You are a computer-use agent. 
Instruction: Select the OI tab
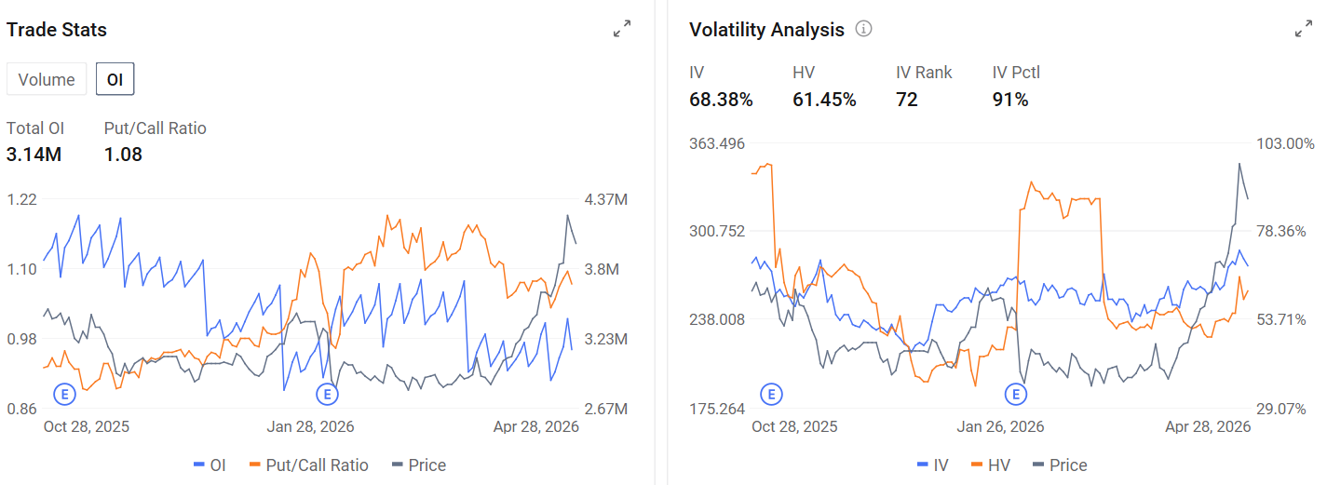point(115,79)
